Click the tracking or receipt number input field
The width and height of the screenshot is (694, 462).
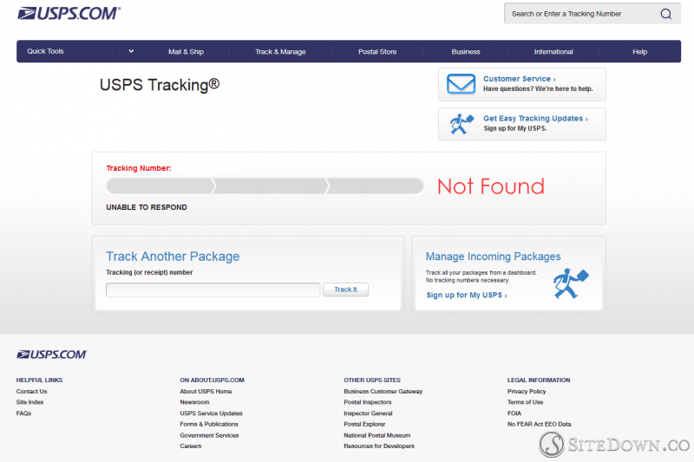click(213, 290)
